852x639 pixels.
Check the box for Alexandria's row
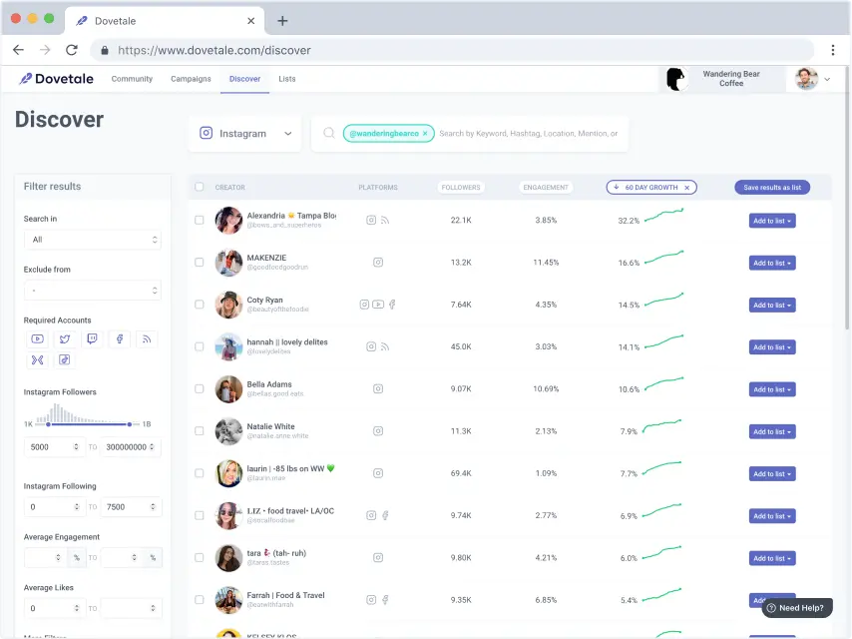(x=200, y=221)
